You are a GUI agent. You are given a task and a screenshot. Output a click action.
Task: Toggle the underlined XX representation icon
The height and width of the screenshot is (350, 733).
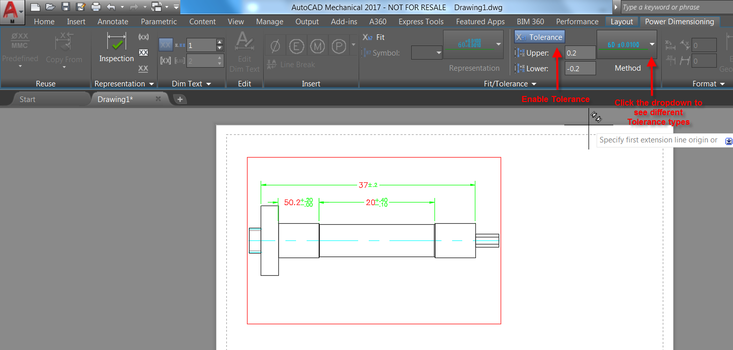pos(143,68)
